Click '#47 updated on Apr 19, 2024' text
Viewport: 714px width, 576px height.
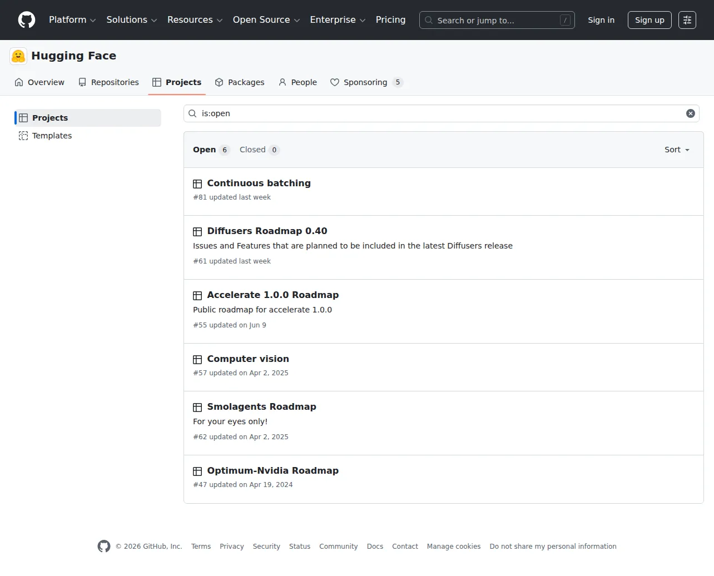pyautogui.click(x=243, y=485)
